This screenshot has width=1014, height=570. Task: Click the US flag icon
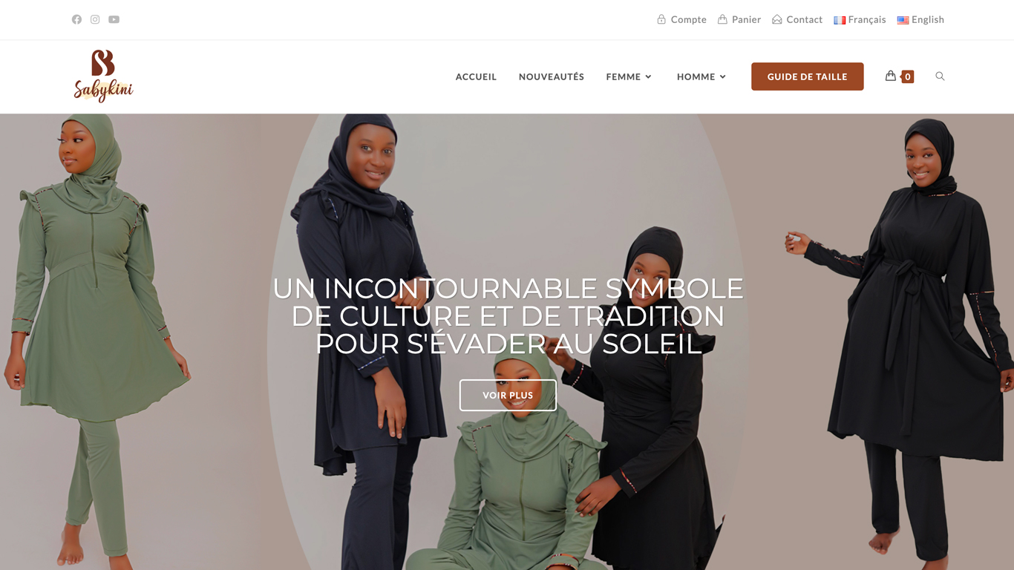coord(903,20)
